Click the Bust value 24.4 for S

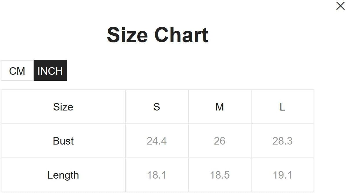156,141
